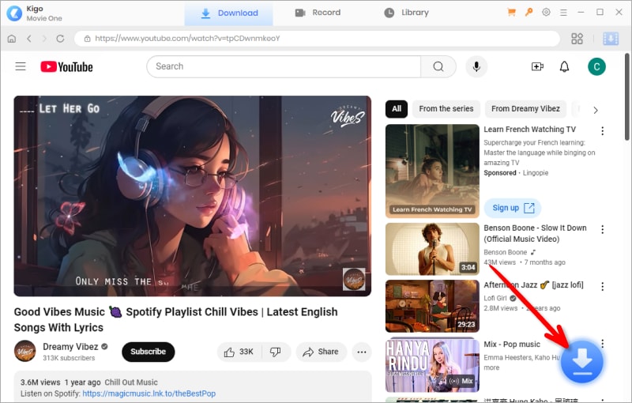The image size is (632, 403).
Task: Click the Dreamy Vibez watermark on video
Action: click(x=353, y=279)
